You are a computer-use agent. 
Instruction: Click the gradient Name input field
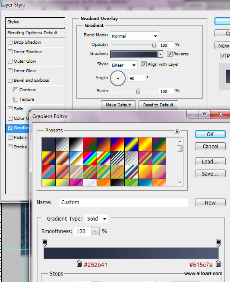coord(123,202)
